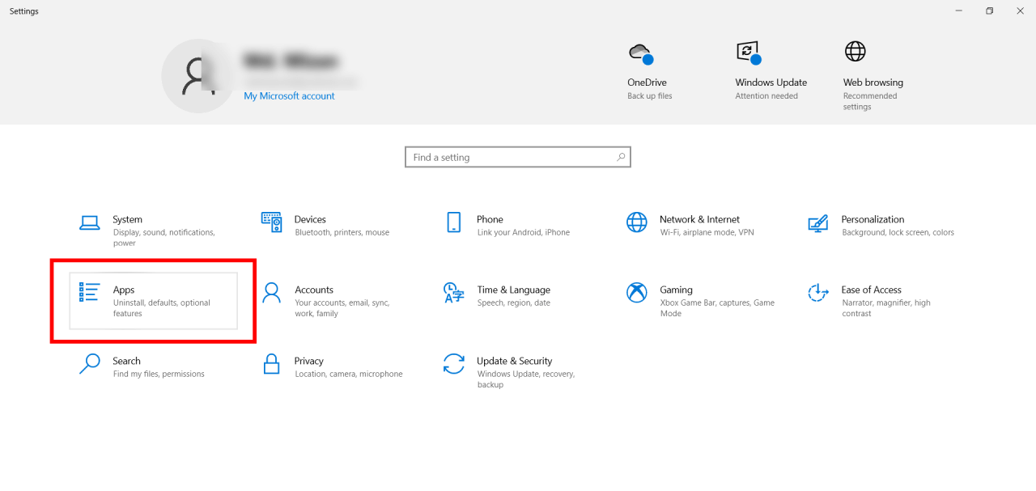This screenshot has width=1036, height=491.
Task: Click the Time & Language icon
Action: 453,293
